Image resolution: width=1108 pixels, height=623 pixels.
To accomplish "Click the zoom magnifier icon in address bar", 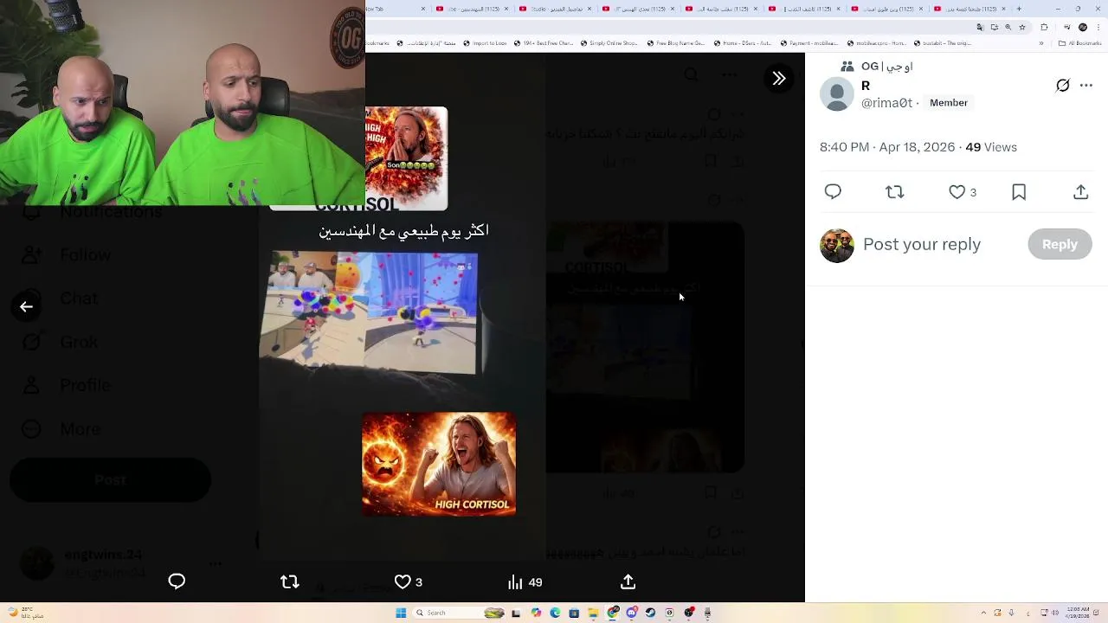I will tap(1008, 27).
